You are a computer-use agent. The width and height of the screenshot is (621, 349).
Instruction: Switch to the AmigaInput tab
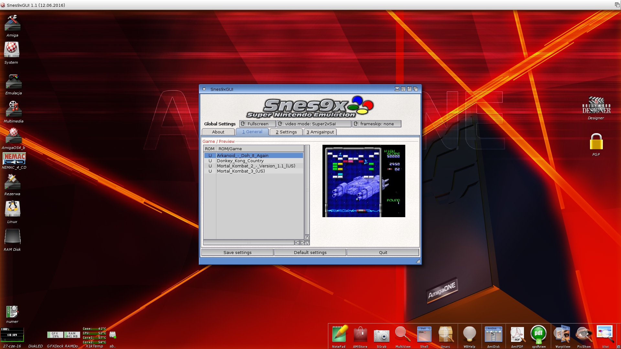320,132
